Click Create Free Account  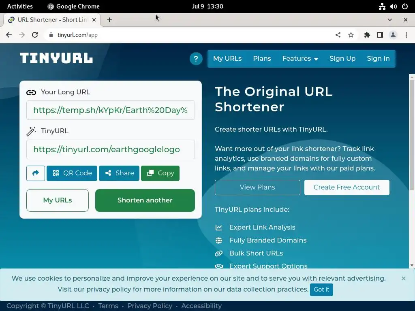point(347,187)
